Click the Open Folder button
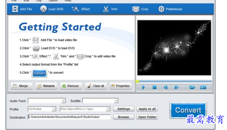The width and height of the screenshot is (227, 130). [147, 117]
